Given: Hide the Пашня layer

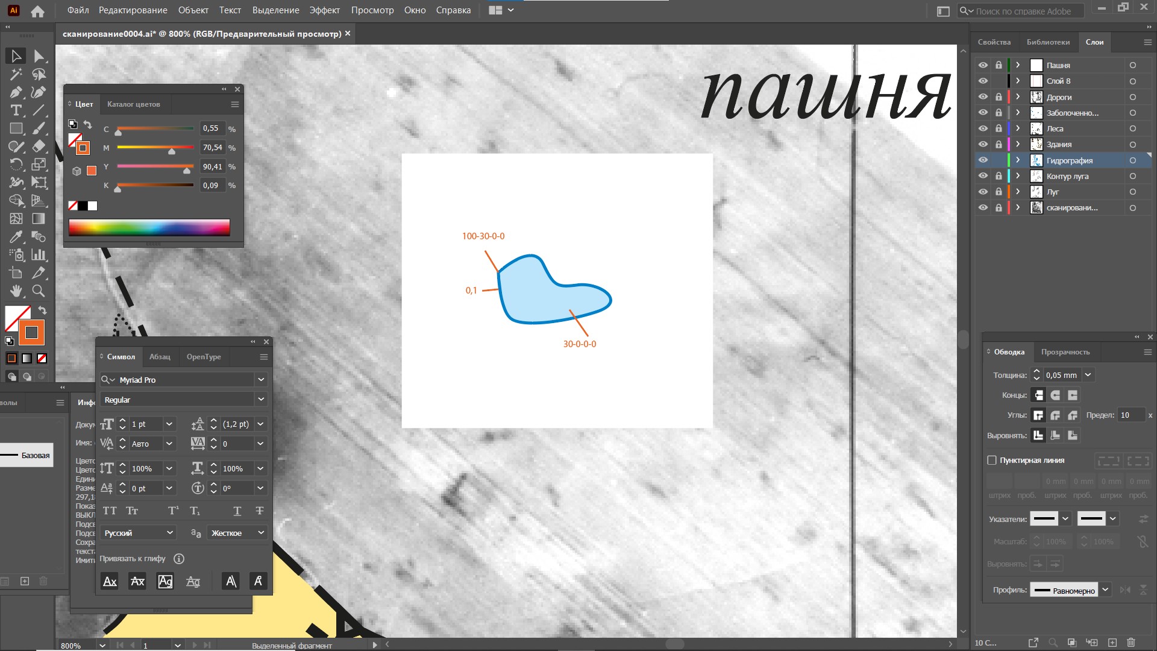Looking at the screenshot, I should (983, 65).
